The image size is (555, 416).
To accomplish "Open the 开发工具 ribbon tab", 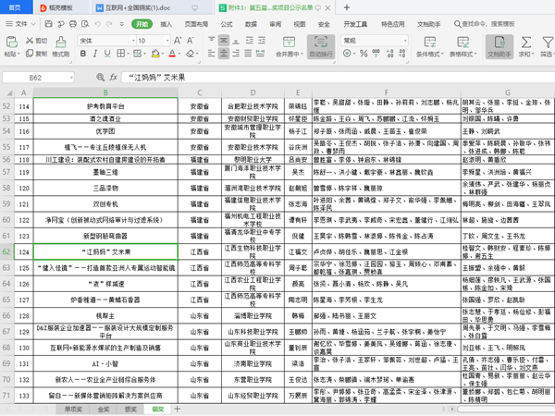I will (x=355, y=24).
